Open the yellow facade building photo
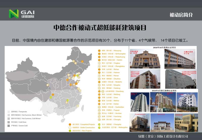 pos(186,123)
